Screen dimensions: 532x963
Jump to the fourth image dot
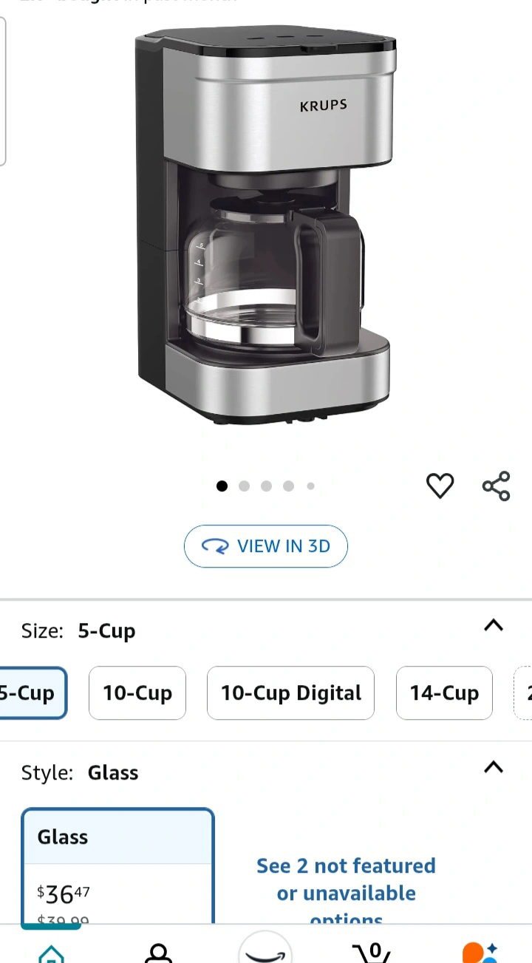(288, 486)
